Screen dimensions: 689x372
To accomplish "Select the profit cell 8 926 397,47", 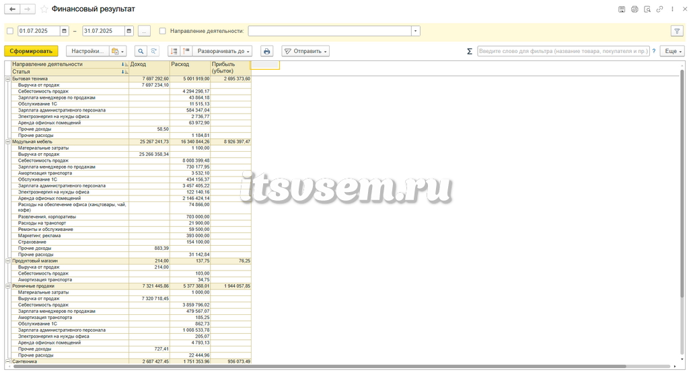I will [x=231, y=142].
